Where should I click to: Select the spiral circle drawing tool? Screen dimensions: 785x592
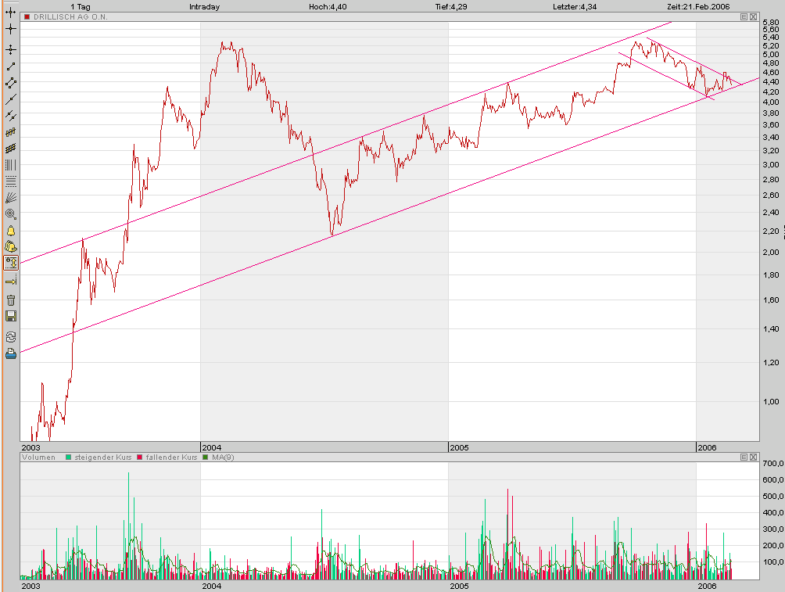pyautogui.click(x=10, y=213)
